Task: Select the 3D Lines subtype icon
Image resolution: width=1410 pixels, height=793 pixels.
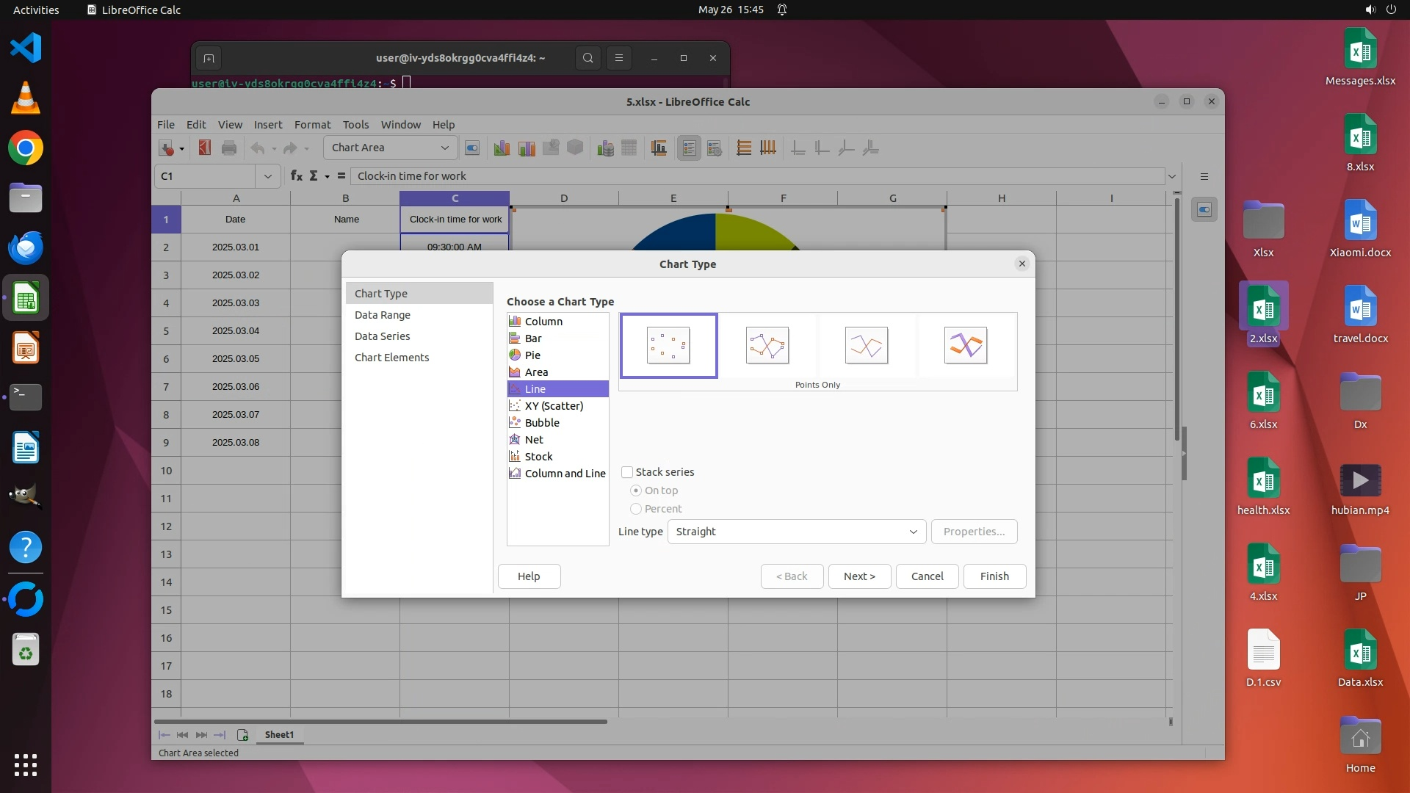Action: 965,345
